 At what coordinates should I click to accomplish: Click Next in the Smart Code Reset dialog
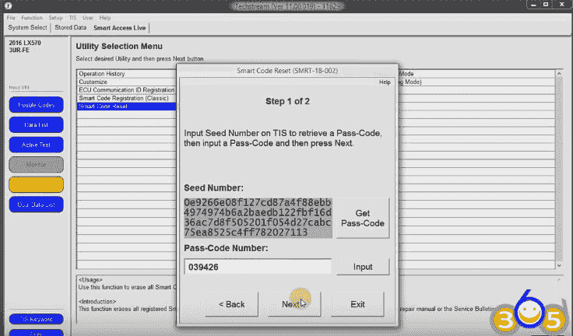(x=292, y=304)
